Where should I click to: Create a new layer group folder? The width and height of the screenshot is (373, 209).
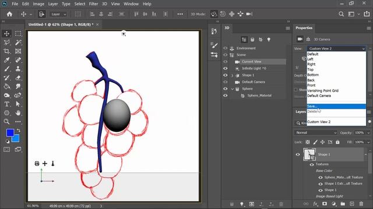tap(343, 204)
